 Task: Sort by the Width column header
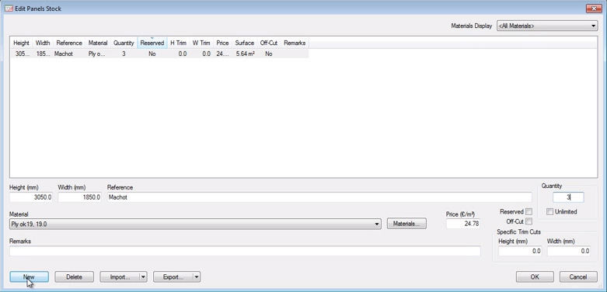pyautogui.click(x=43, y=43)
